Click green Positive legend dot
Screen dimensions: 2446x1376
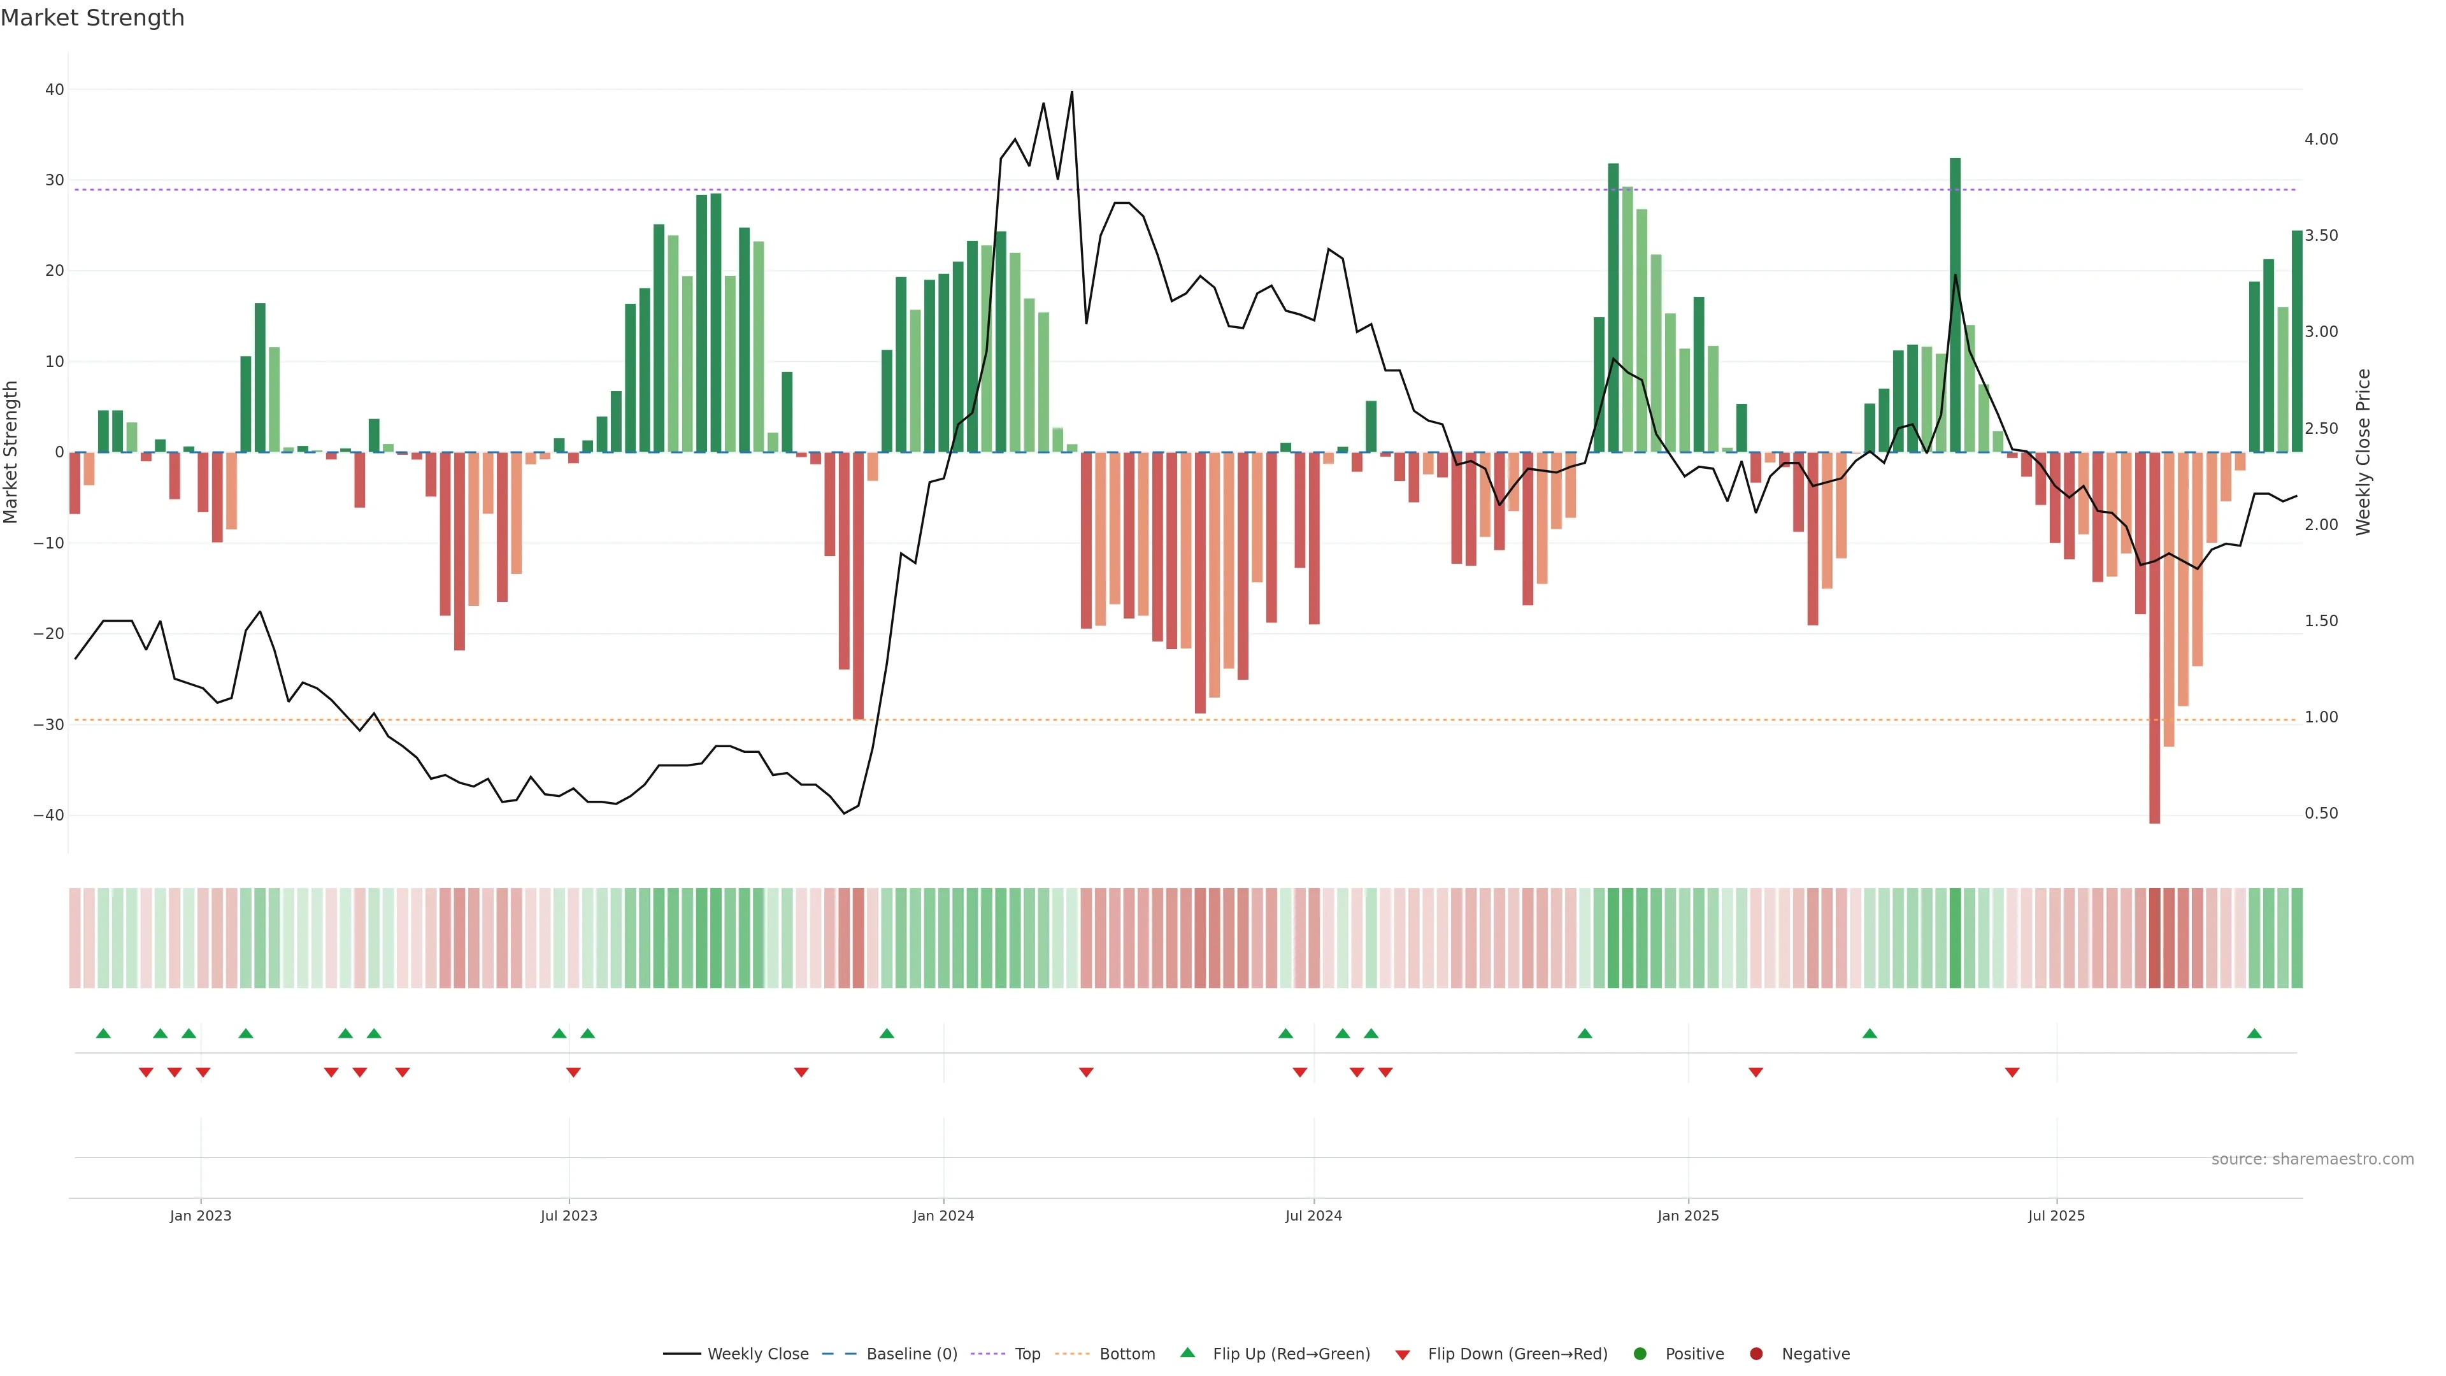1640,1354
